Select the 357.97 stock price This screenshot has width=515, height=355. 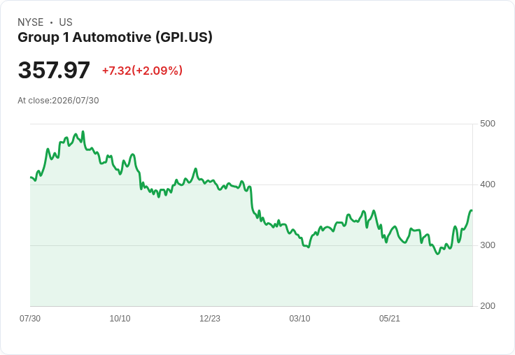tap(54, 70)
